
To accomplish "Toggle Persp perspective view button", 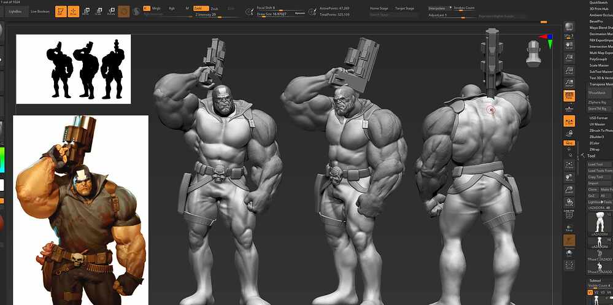I will tap(569, 95).
